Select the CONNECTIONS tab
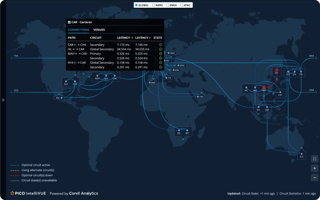 point(78,30)
